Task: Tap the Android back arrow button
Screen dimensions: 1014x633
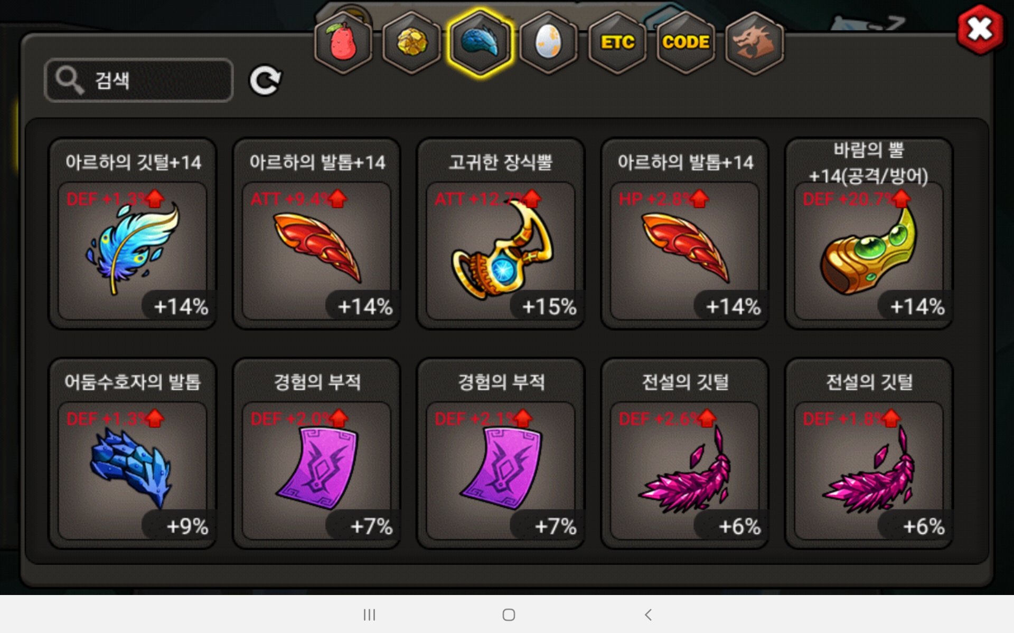Action: [649, 615]
